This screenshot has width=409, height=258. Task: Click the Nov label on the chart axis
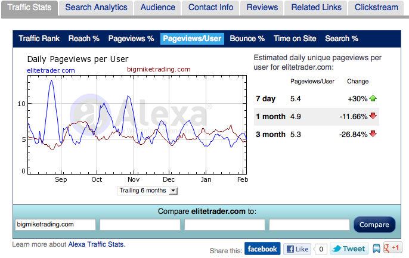click(134, 179)
